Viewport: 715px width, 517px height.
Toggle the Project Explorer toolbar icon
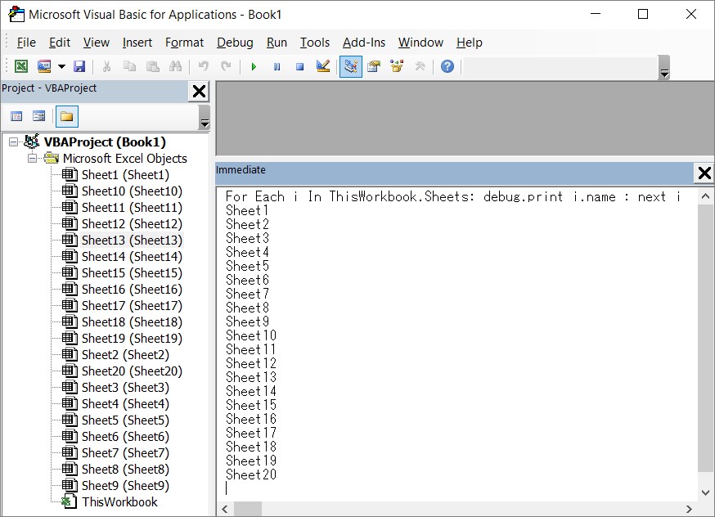pyautogui.click(x=351, y=66)
